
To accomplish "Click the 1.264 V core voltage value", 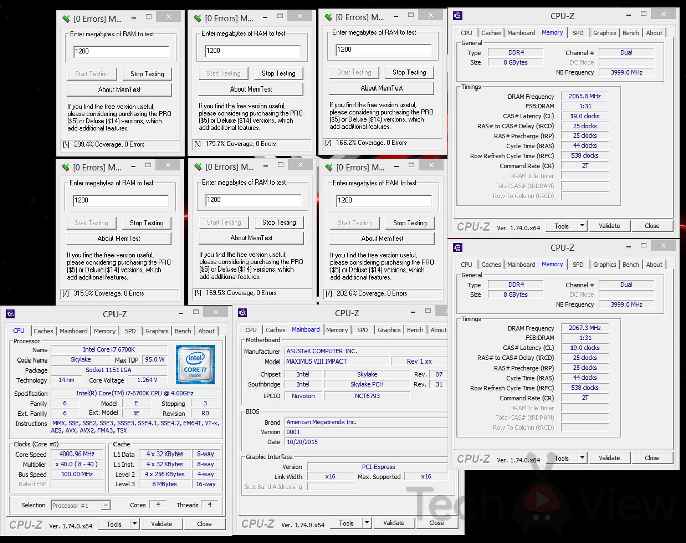I will (147, 380).
